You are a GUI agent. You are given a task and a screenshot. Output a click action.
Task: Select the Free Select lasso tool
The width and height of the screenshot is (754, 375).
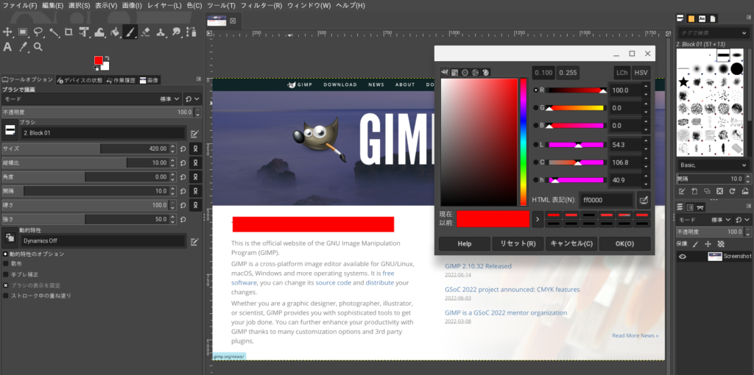38,32
